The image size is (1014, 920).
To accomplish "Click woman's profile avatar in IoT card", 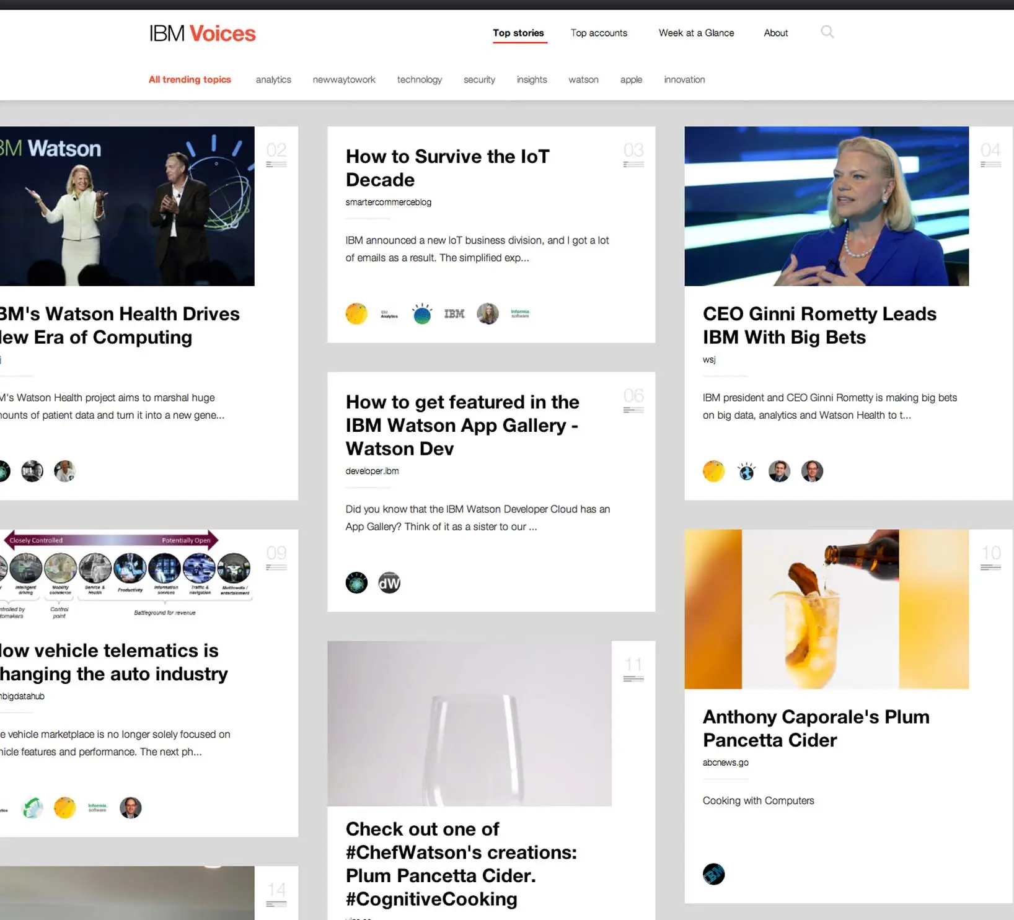I will 488,314.
